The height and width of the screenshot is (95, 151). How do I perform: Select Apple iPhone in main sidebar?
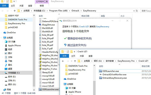point(14,45)
